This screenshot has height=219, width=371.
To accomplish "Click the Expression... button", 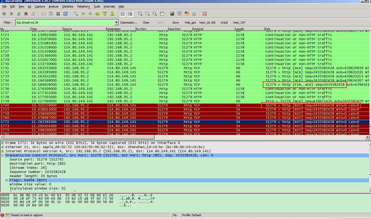I will pos(129,23).
